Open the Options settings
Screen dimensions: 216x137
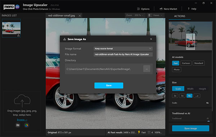tap(143, 9)
